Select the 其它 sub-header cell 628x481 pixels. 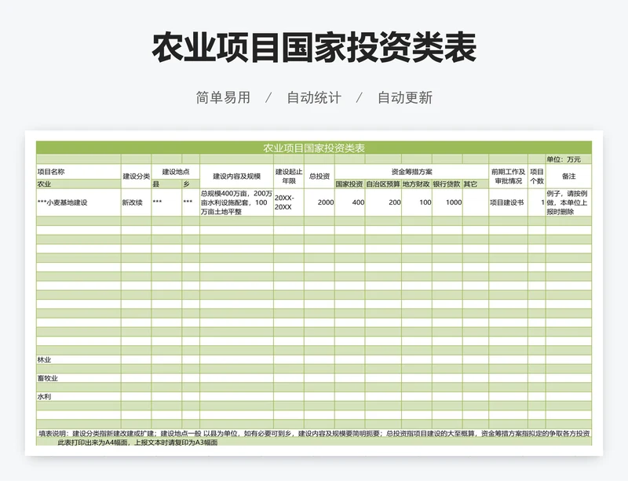tap(476, 184)
